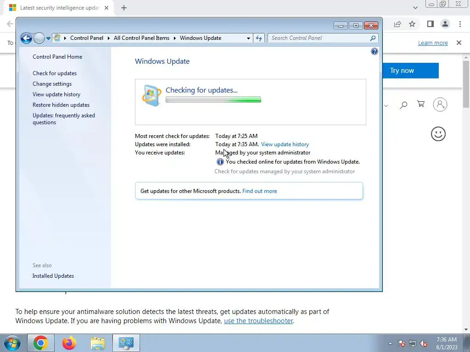Viewport: 470px width, 352px height.
Task: Open address bar history dropdown arrow
Action: point(248,38)
